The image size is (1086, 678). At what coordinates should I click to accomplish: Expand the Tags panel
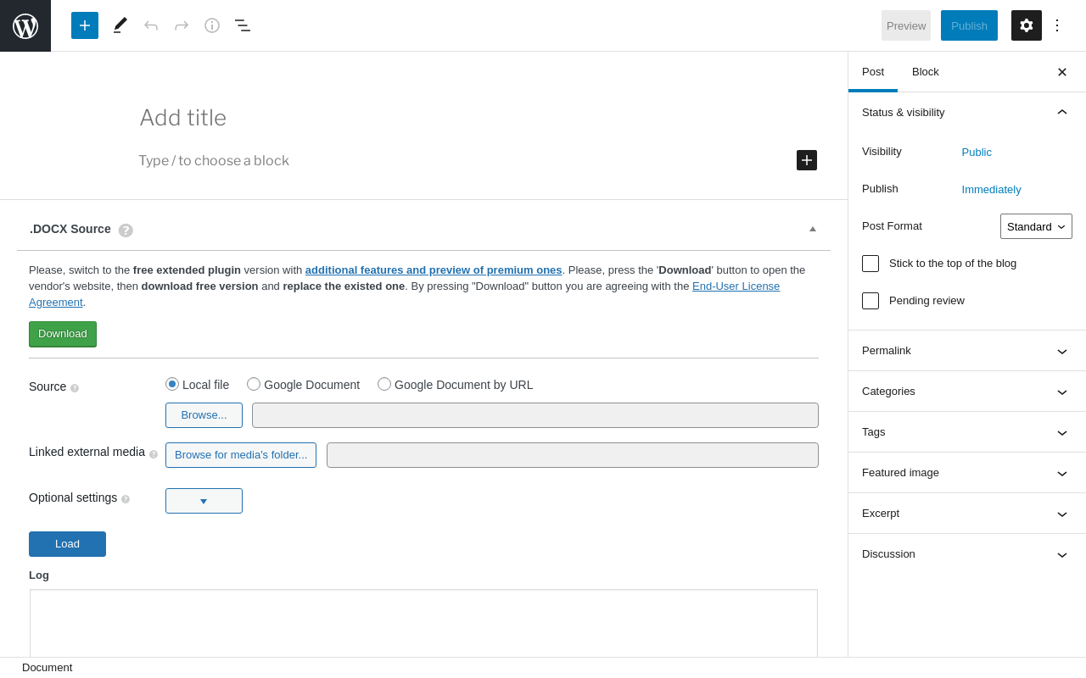(x=966, y=432)
